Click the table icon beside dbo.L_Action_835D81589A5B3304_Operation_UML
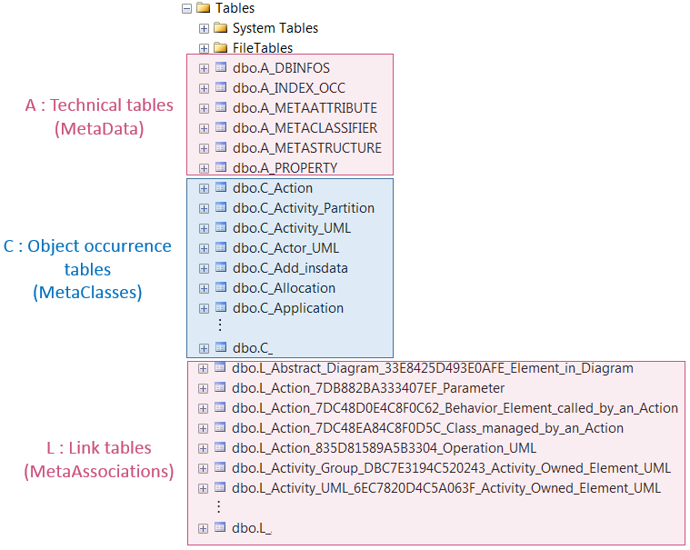The image size is (690, 550). tap(220, 448)
